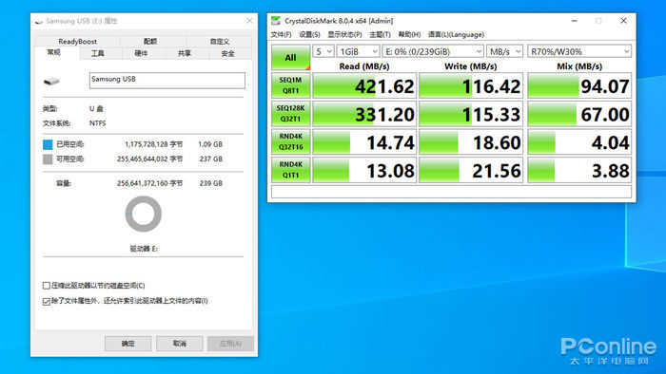
Task: Click the disk usage ring chart
Action: tap(144, 214)
